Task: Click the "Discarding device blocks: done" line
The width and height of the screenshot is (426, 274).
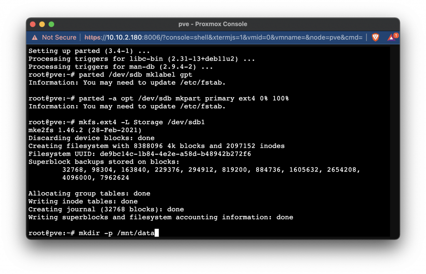Action: (x=91, y=138)
